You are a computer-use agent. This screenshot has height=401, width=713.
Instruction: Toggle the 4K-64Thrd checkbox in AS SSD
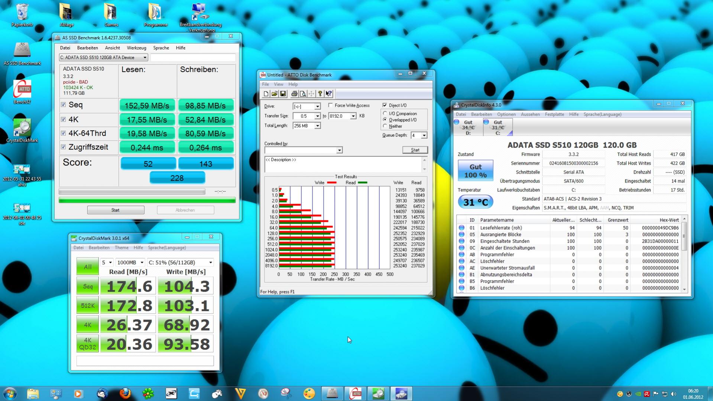[64, 133]
